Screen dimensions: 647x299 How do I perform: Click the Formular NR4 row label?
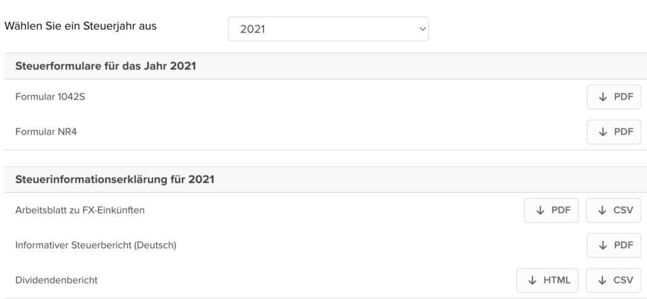tap(42, 132)
